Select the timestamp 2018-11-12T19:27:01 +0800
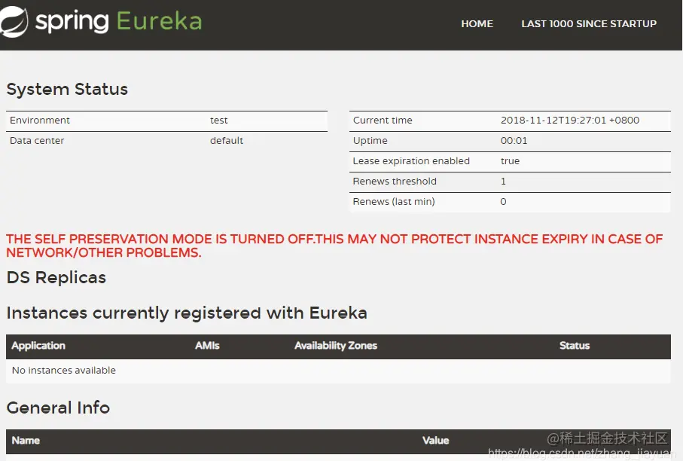This screenshot has width=683, height=461. pyautogui.click(x=570, y=121)
